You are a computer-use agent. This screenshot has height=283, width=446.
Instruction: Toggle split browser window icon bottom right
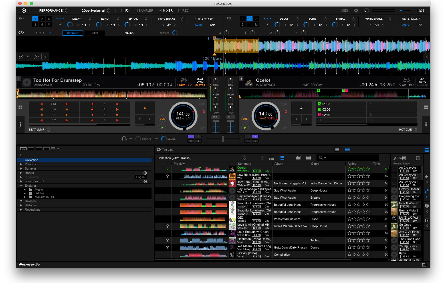point(425,265)
